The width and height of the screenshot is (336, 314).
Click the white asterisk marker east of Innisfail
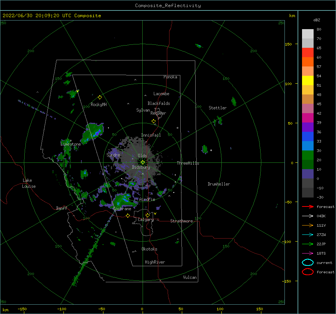177,128
